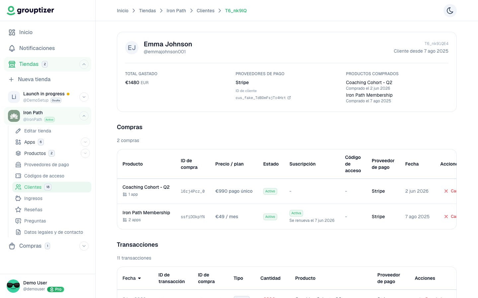This screenshot has width=478, height=298.
Task: Expand the Compras sidebar section chevron
Action: coord(84,246)
